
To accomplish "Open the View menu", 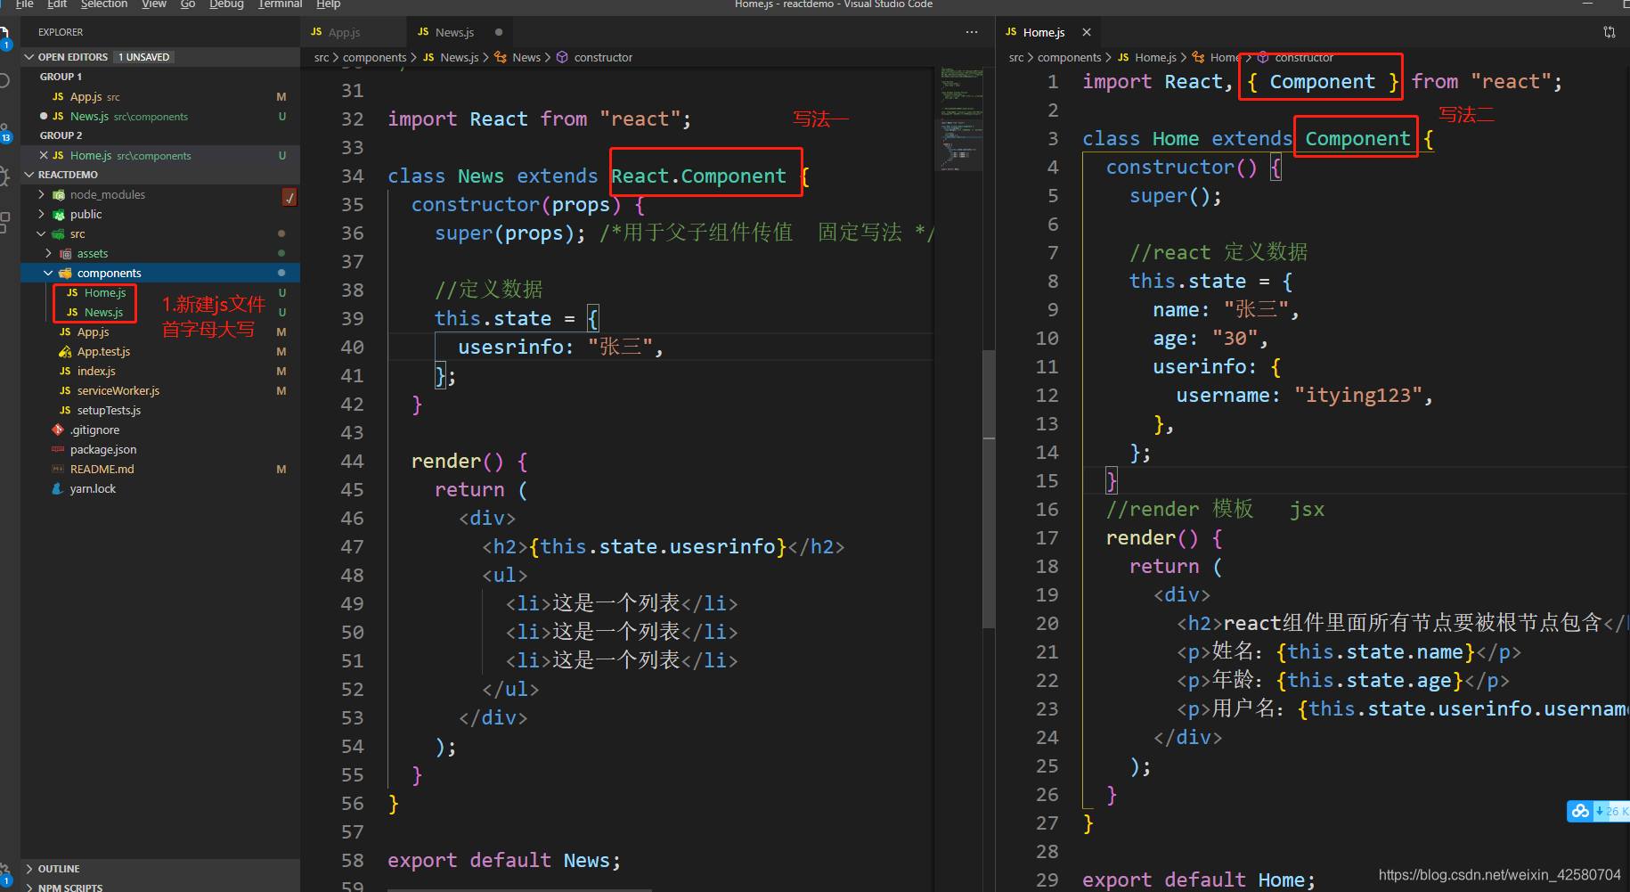I will [x=154, y=4].
